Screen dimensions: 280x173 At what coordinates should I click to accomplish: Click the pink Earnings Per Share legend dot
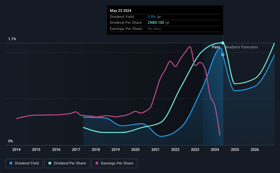pos(97,163)
